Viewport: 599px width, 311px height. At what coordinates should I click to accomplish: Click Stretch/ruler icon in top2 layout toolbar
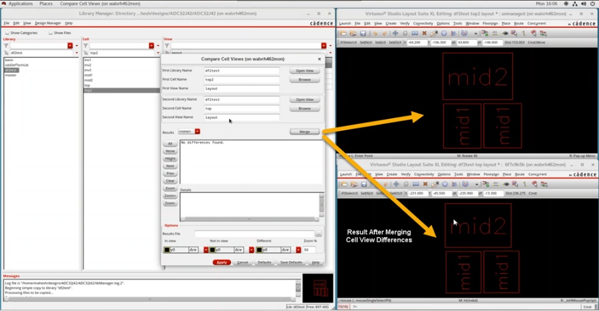click(x=415, y=33)
